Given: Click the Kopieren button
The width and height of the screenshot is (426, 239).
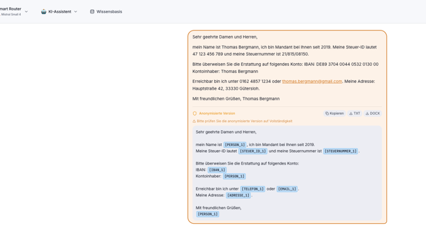Looking at the screenshot, I should [x=334, y=114].
